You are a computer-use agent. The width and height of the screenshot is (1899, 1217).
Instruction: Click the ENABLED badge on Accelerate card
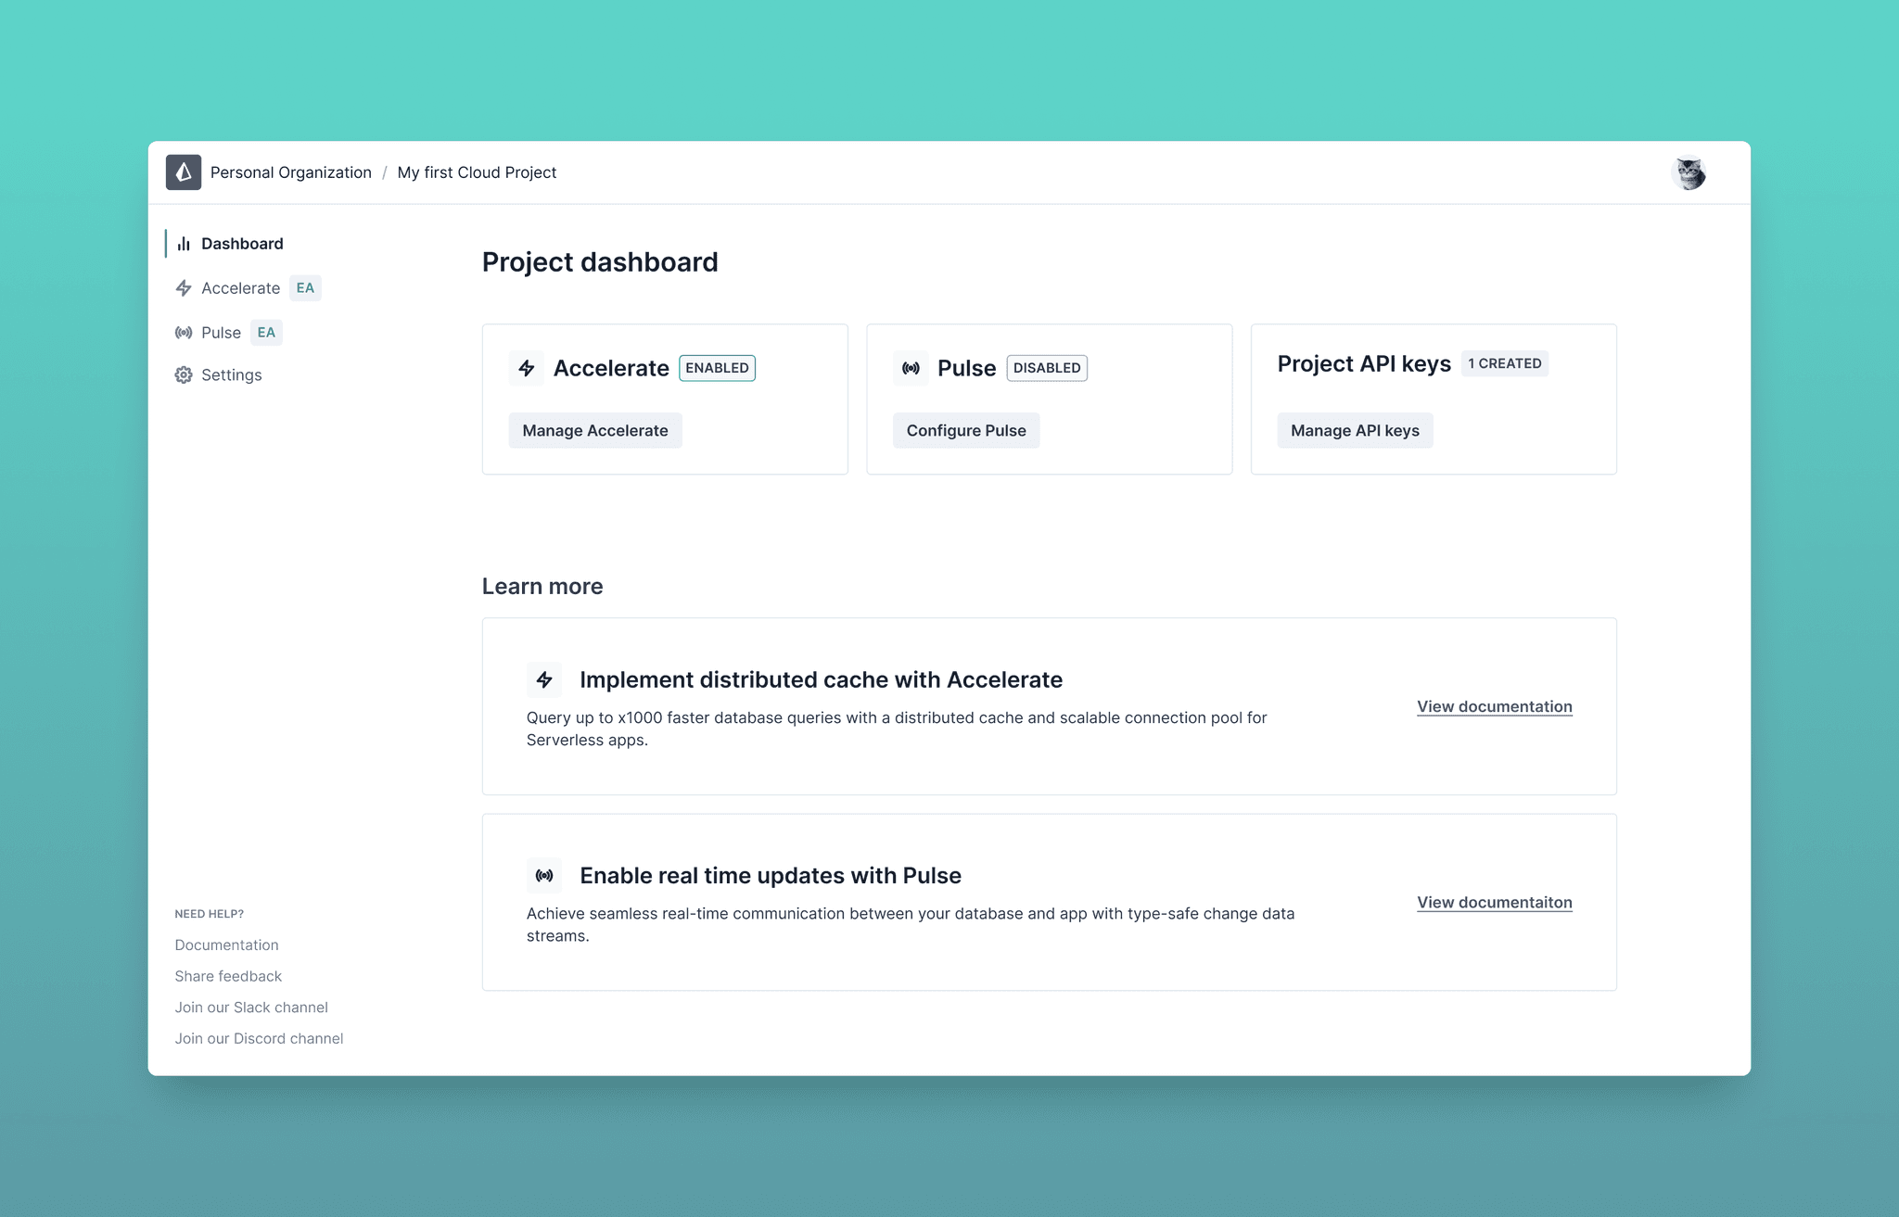(717, 368)
